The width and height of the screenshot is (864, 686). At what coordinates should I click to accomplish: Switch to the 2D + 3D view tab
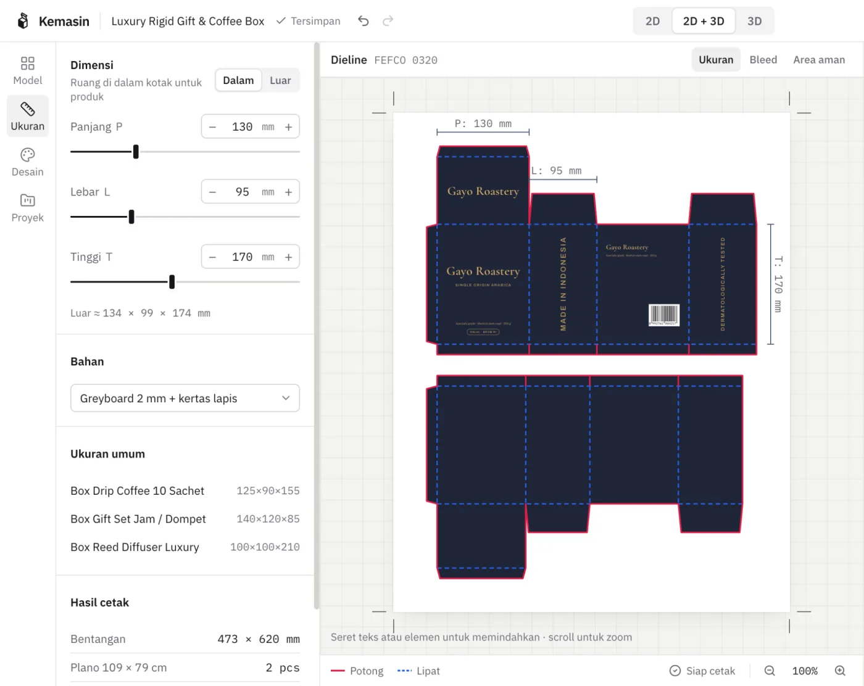[704, 21]
